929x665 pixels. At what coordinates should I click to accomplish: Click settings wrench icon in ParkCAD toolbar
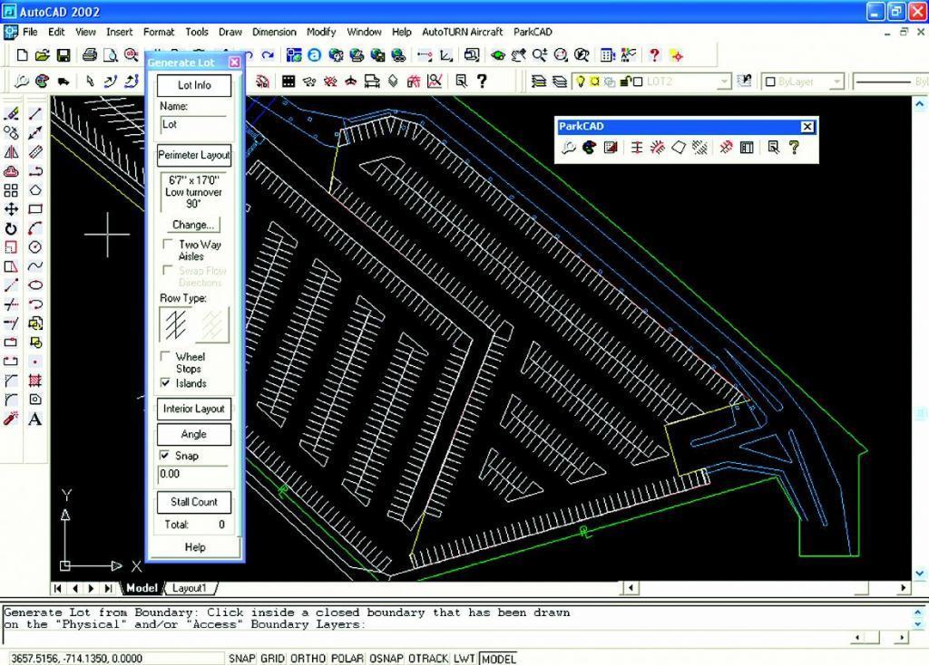tap(568, 148)
